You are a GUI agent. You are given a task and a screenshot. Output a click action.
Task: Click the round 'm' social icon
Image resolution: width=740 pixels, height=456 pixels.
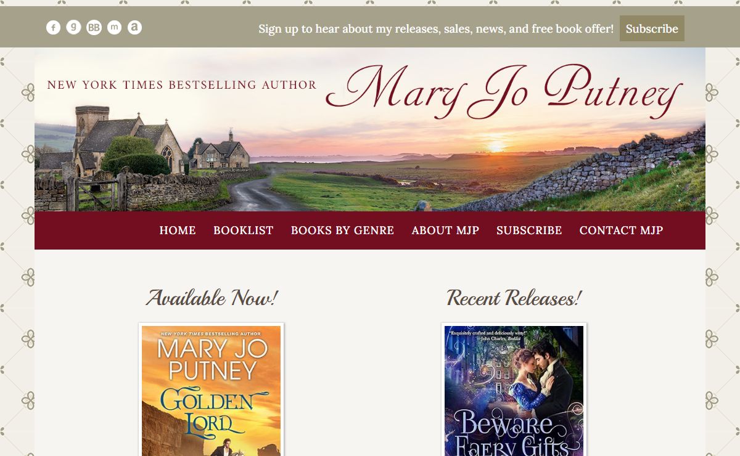click(114, 27)
